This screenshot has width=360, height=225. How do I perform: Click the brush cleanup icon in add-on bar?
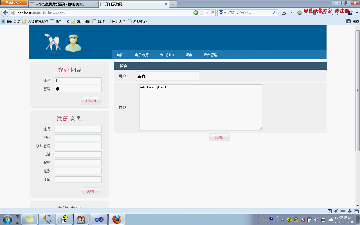click(x=336, y=211)
